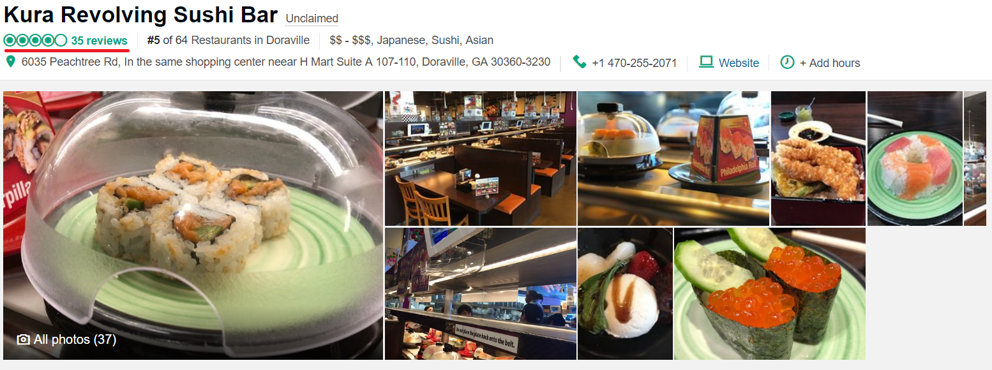Open the restaurant Website link
Screen dimensions: 992x370
(x=739, y=63)
